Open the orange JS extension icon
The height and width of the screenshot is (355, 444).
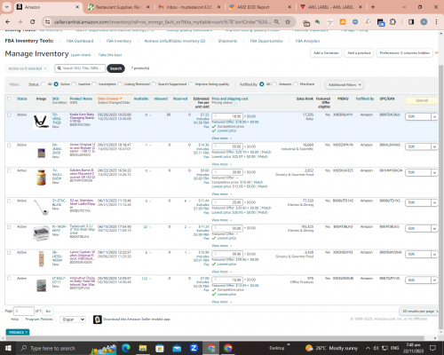[x=343, y=22]
